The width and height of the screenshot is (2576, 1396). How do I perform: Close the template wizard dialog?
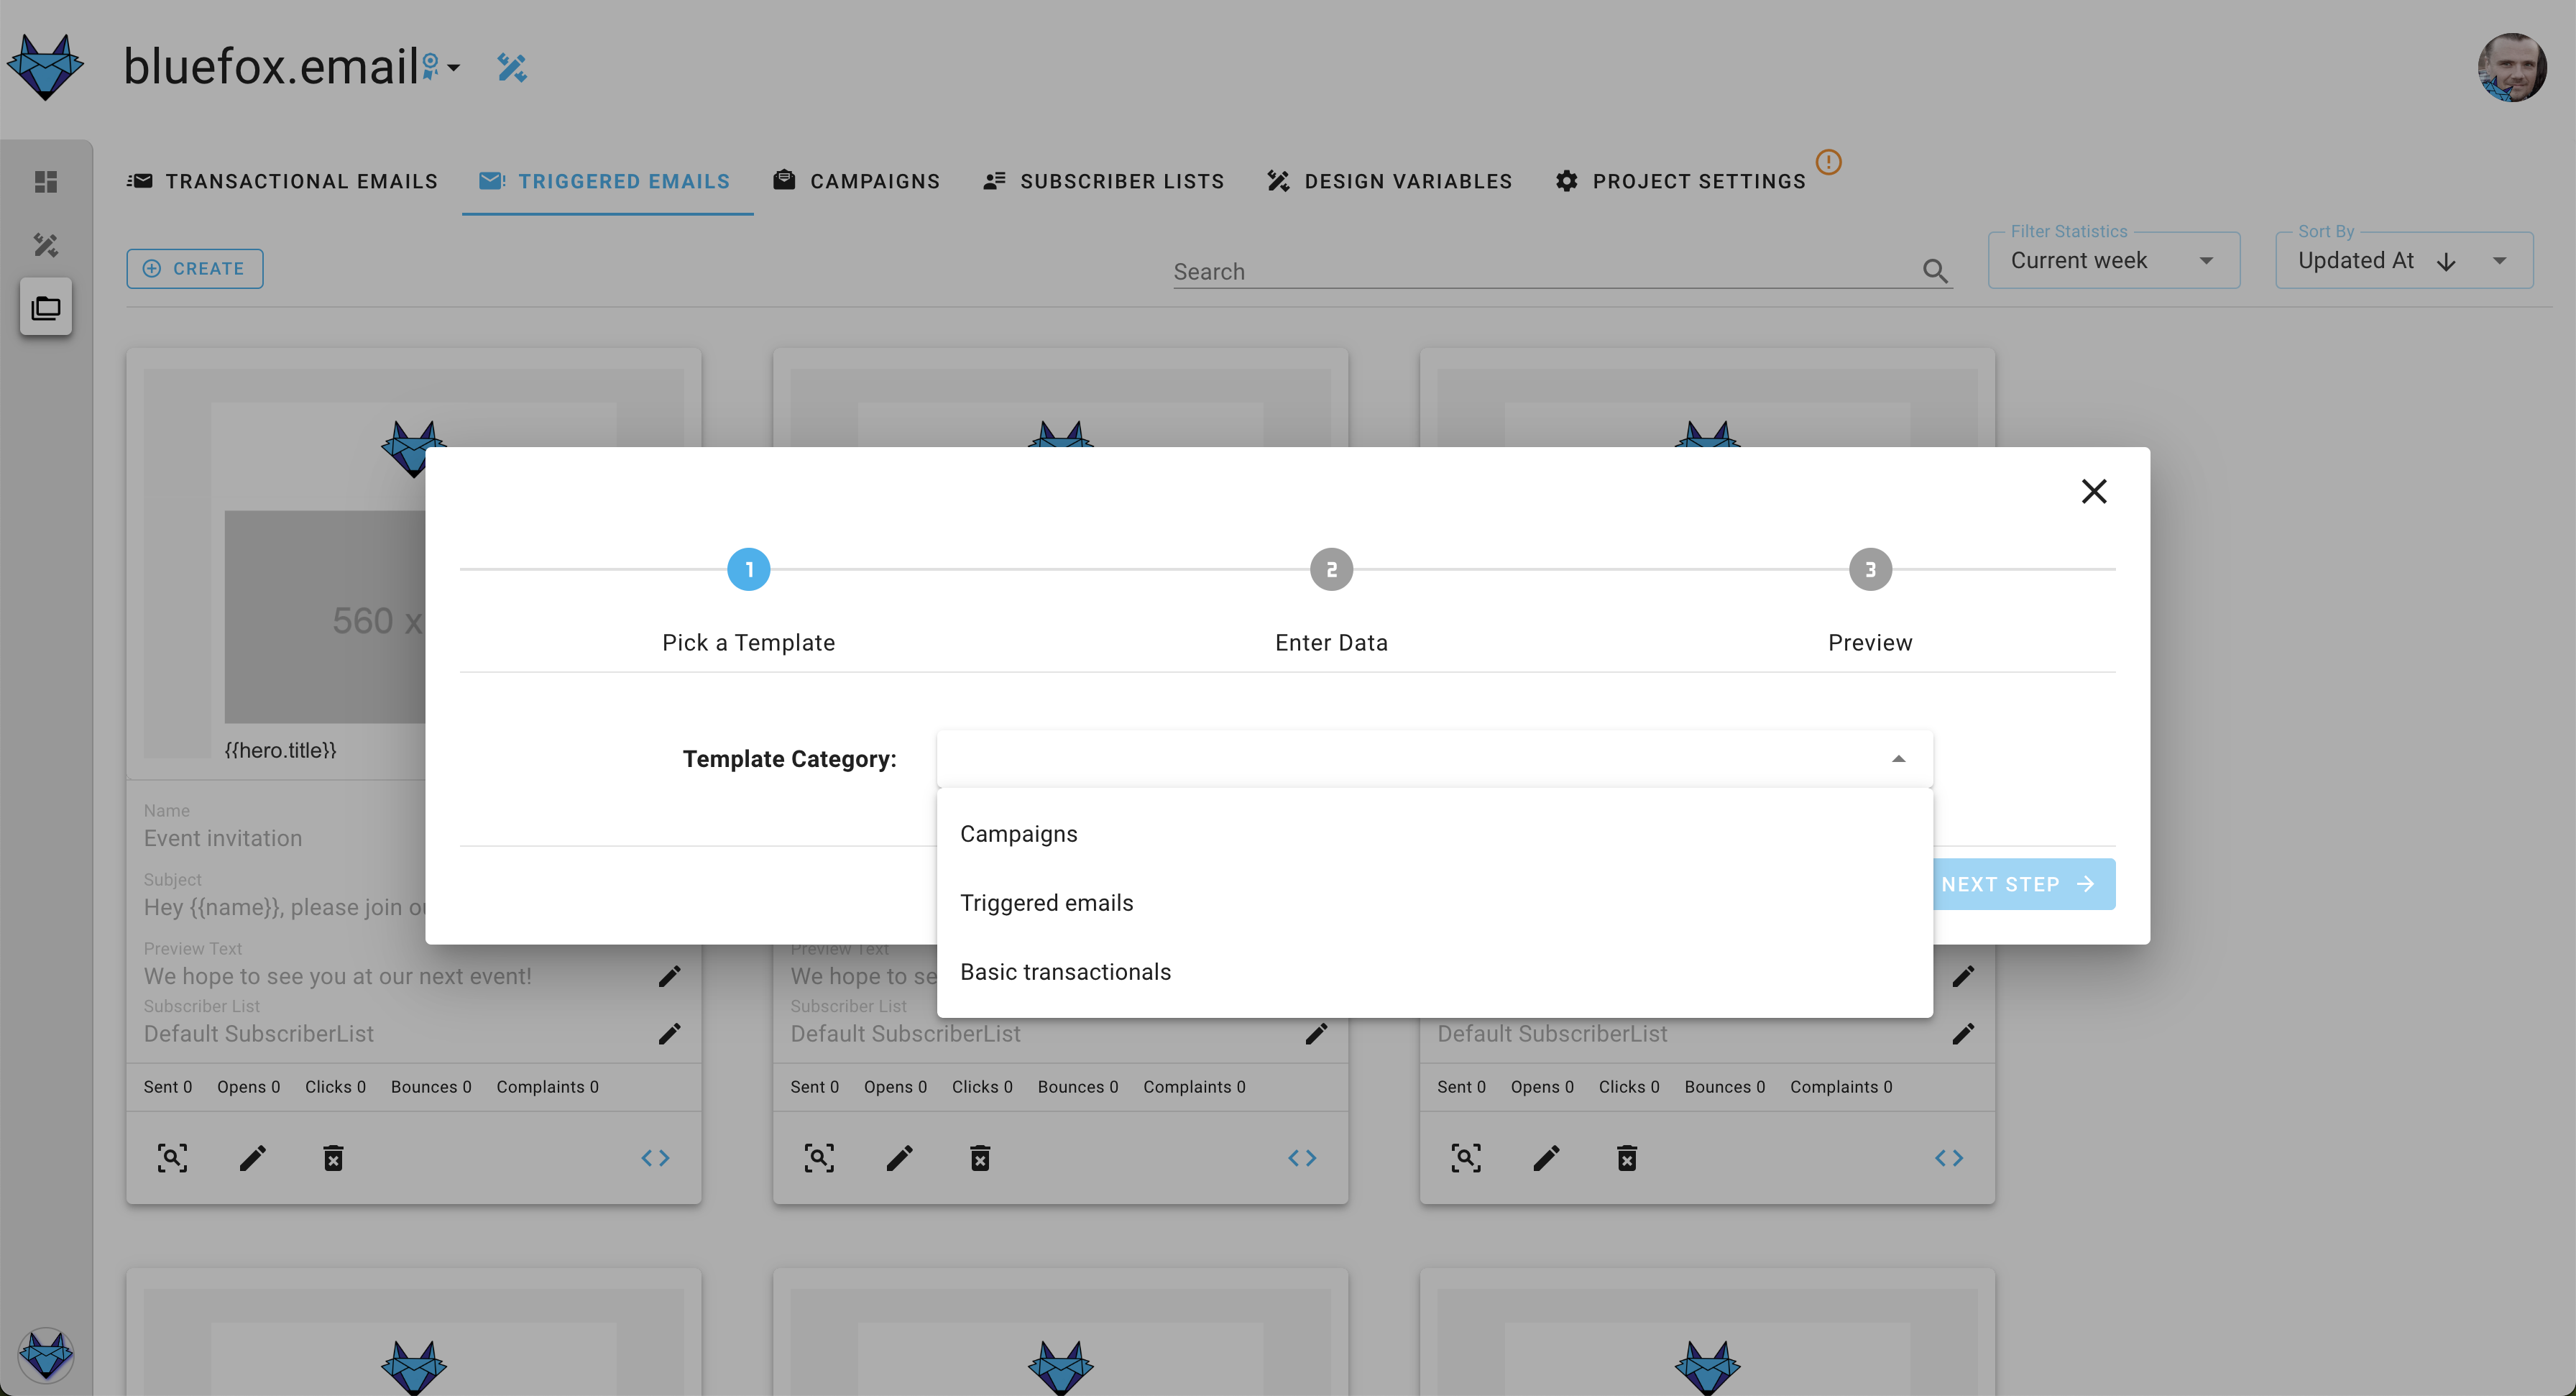(2093, 491)
